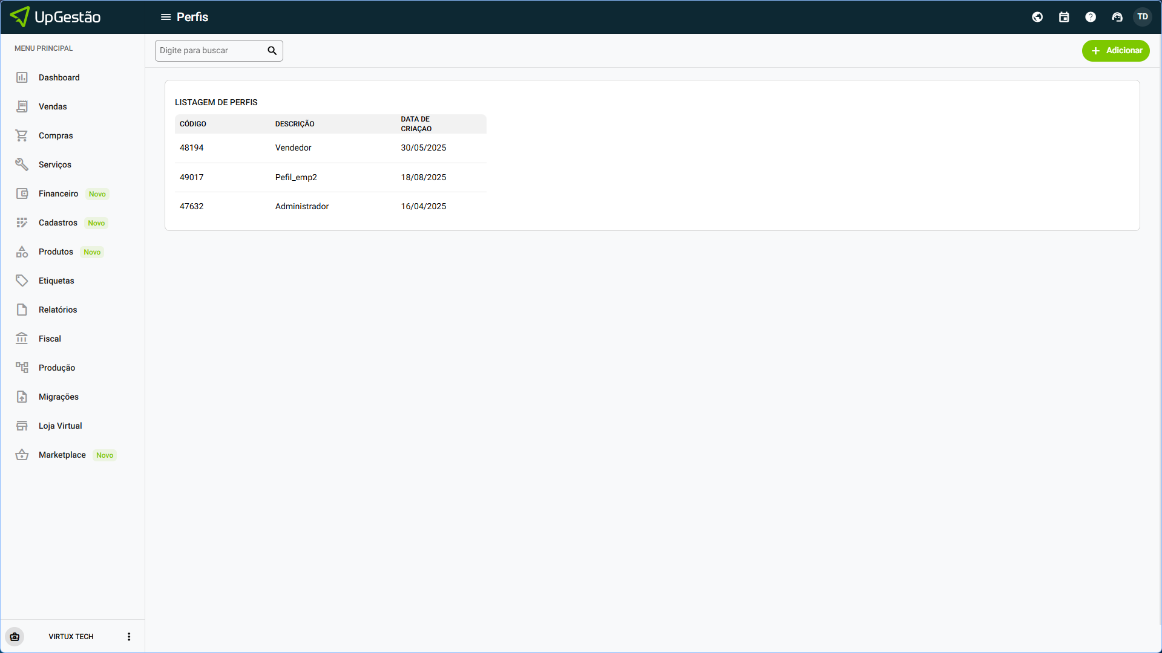Click the globe icon in top bar
The height and width of the screenshot is (653, 1162).
tap(1037, 17)
